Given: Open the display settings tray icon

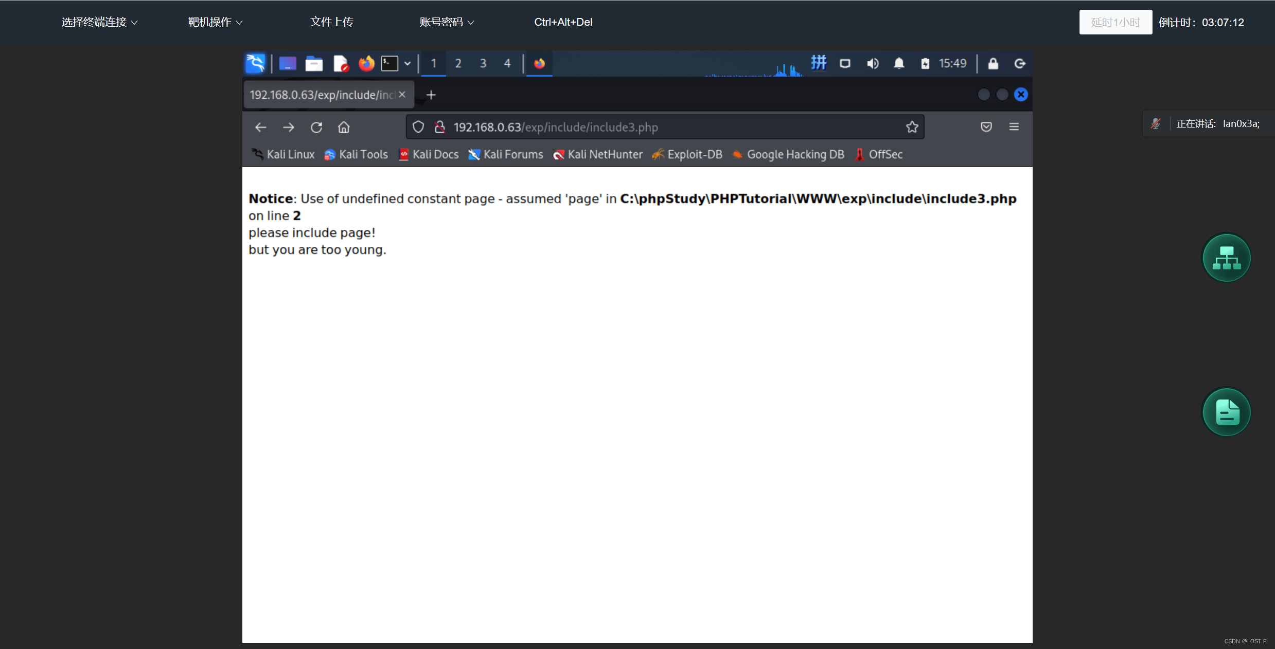Looking at the screenshot, I should click(x=845, y=64).
